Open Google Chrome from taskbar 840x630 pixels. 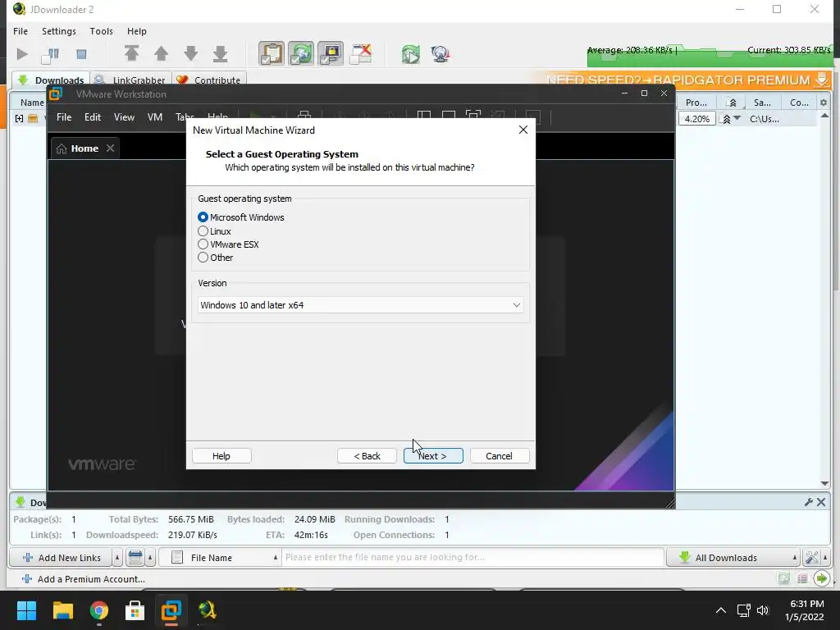98,610
